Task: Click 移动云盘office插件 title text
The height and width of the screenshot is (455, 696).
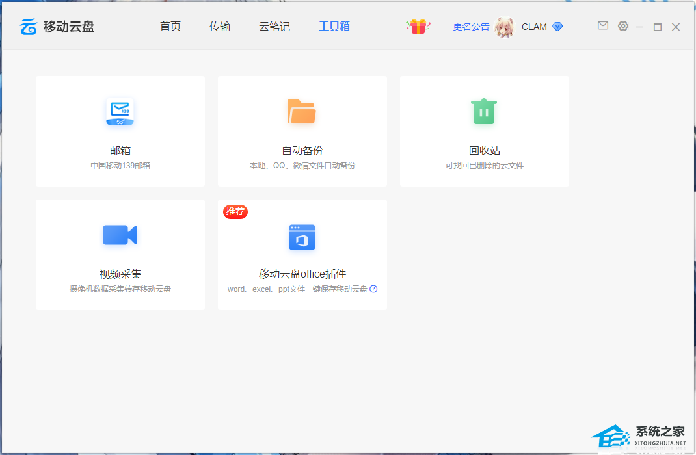Action: pyautogui.click(x=302, y=274)
